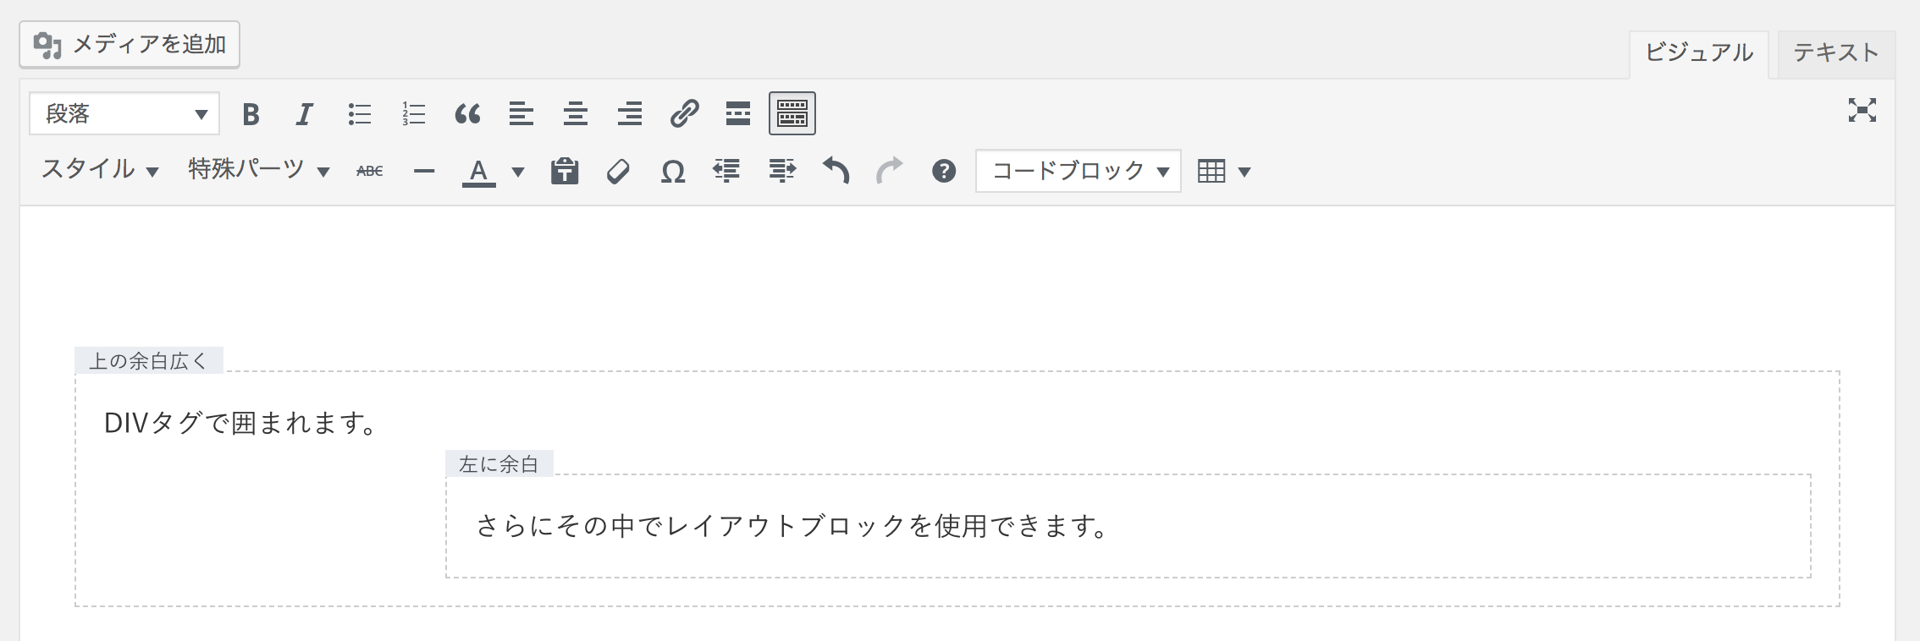
Task: Click the 上の余白広く block label
Action: pyautogui.click(x=149, y=360)
